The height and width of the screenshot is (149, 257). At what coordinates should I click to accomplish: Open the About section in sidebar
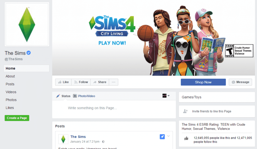10,76
